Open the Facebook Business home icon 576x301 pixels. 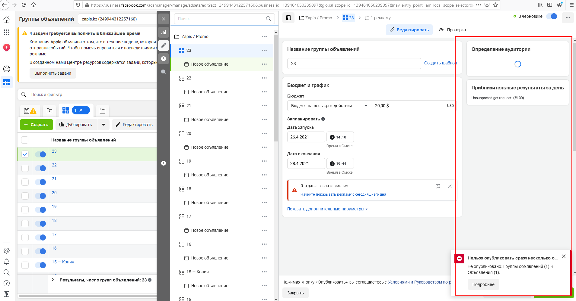(x=7, y=20)
